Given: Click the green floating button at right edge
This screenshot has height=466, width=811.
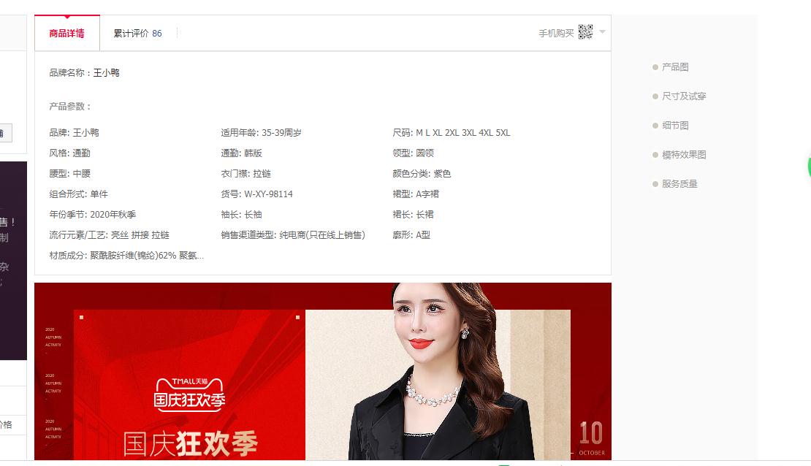Looking at the screenshot, I should tap(809, 166).
